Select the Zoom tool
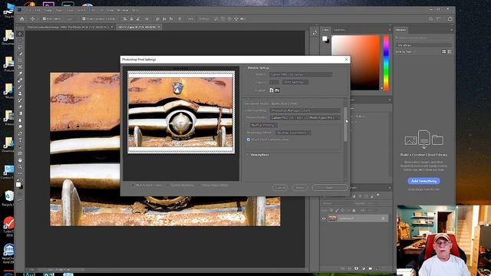The height and width of the screenshot is (276, 491). [20, 166]
